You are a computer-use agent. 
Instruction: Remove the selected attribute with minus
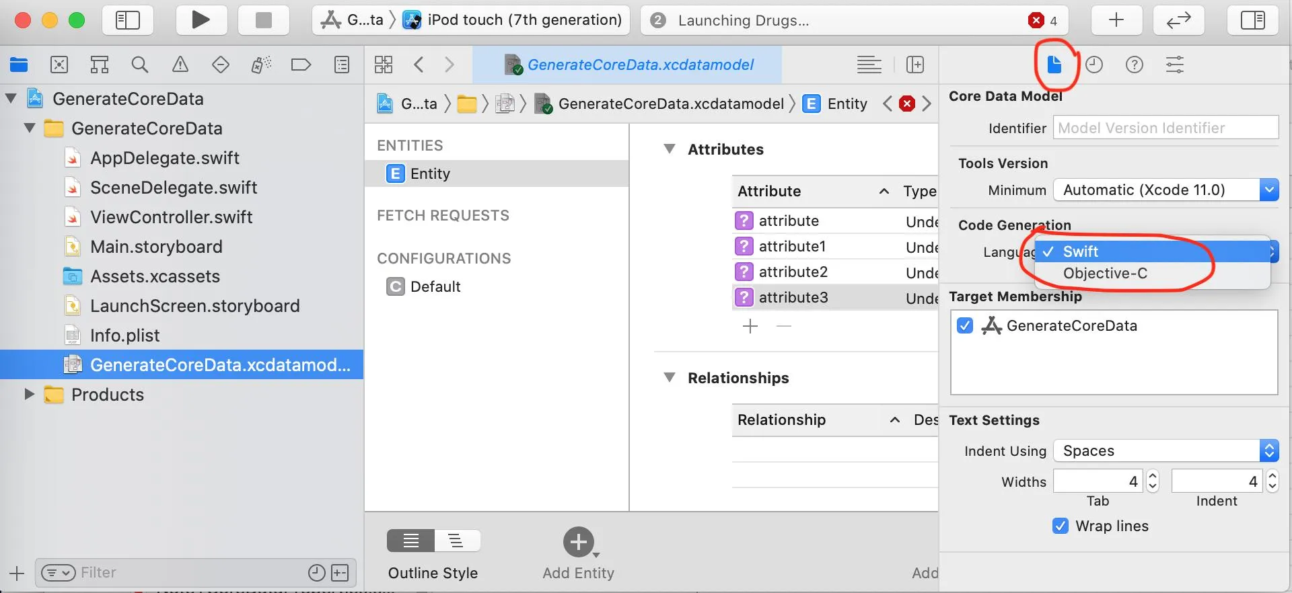click(x=784, y=326)
